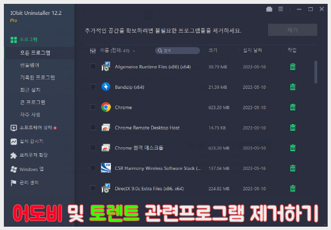331x230 pixels.
Task: Click the 2023-05-16 install date
Action: [254, 168]
